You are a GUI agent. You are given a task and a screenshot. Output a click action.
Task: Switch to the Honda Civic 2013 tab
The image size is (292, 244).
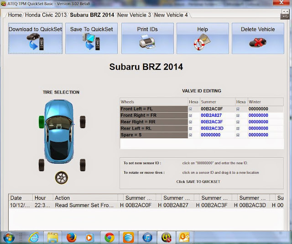(x=46, y=15)
